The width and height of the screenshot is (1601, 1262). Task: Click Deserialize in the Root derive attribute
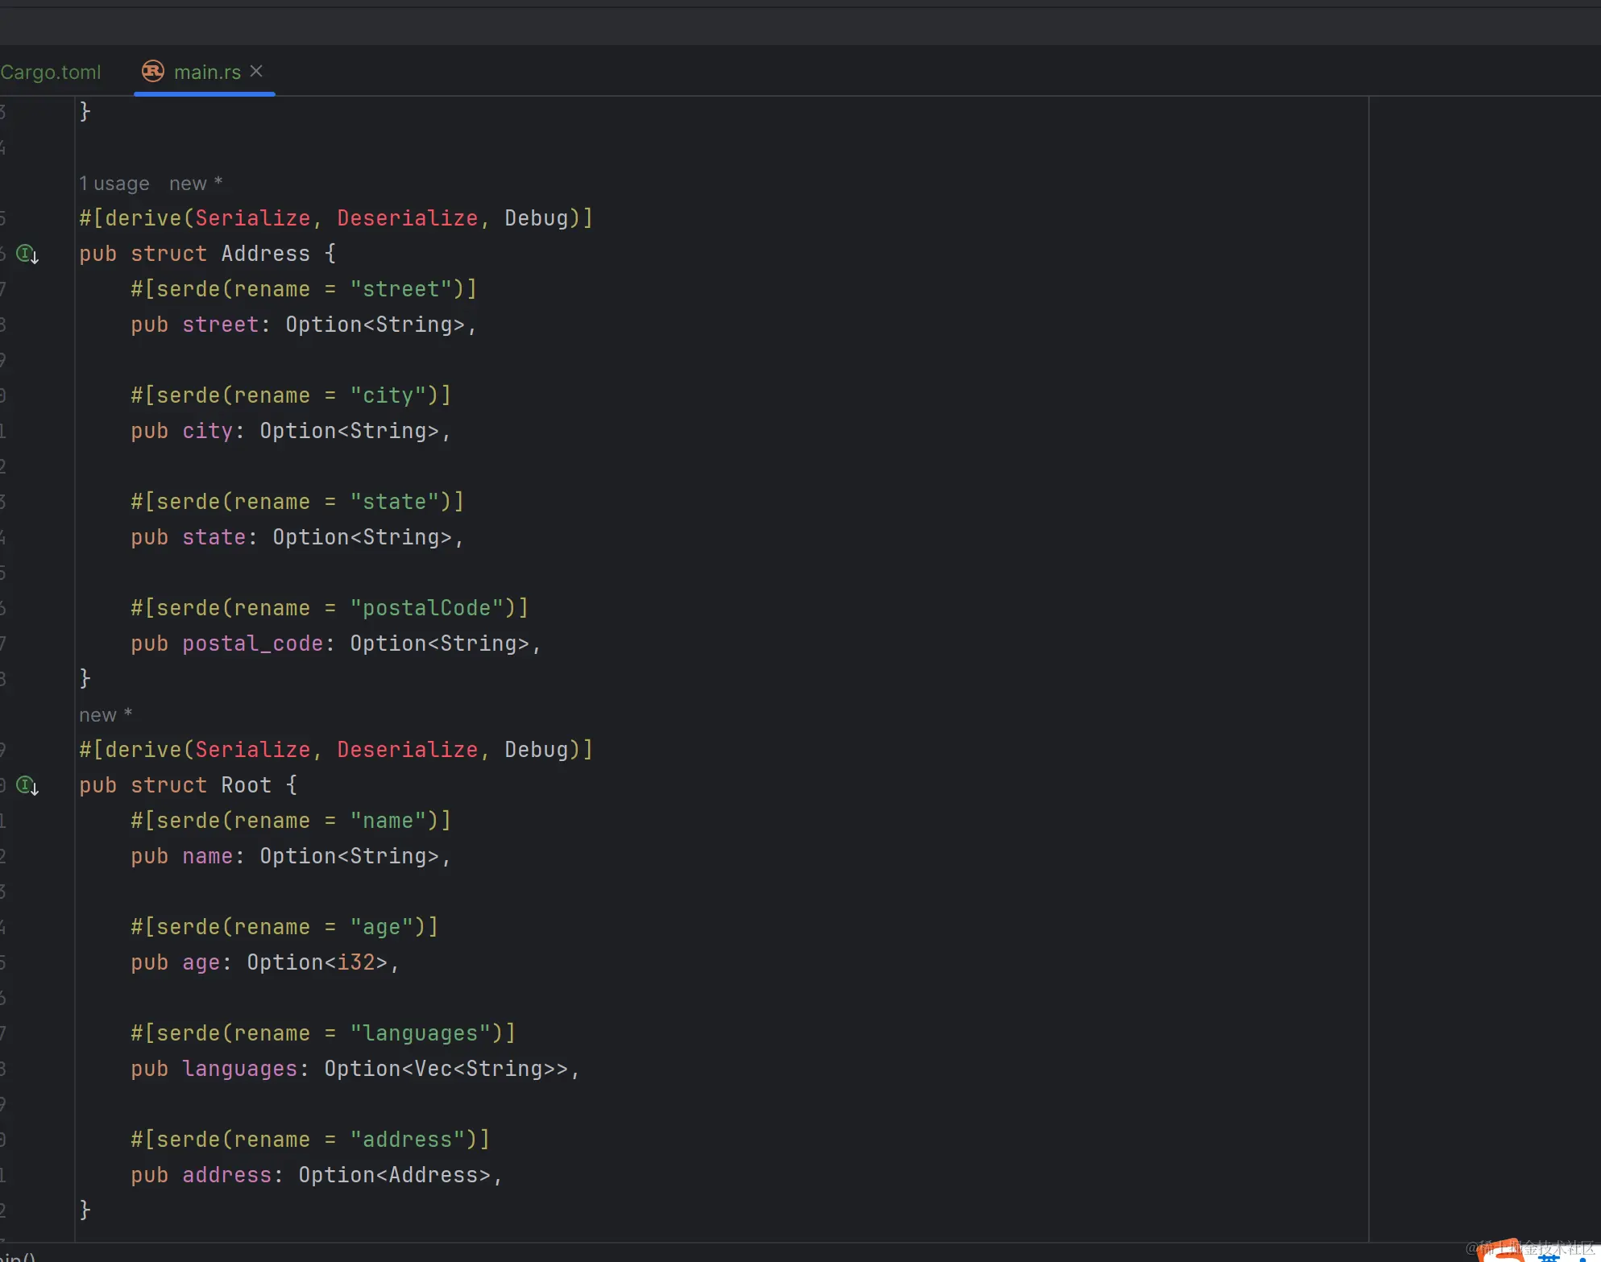[408, 750]
